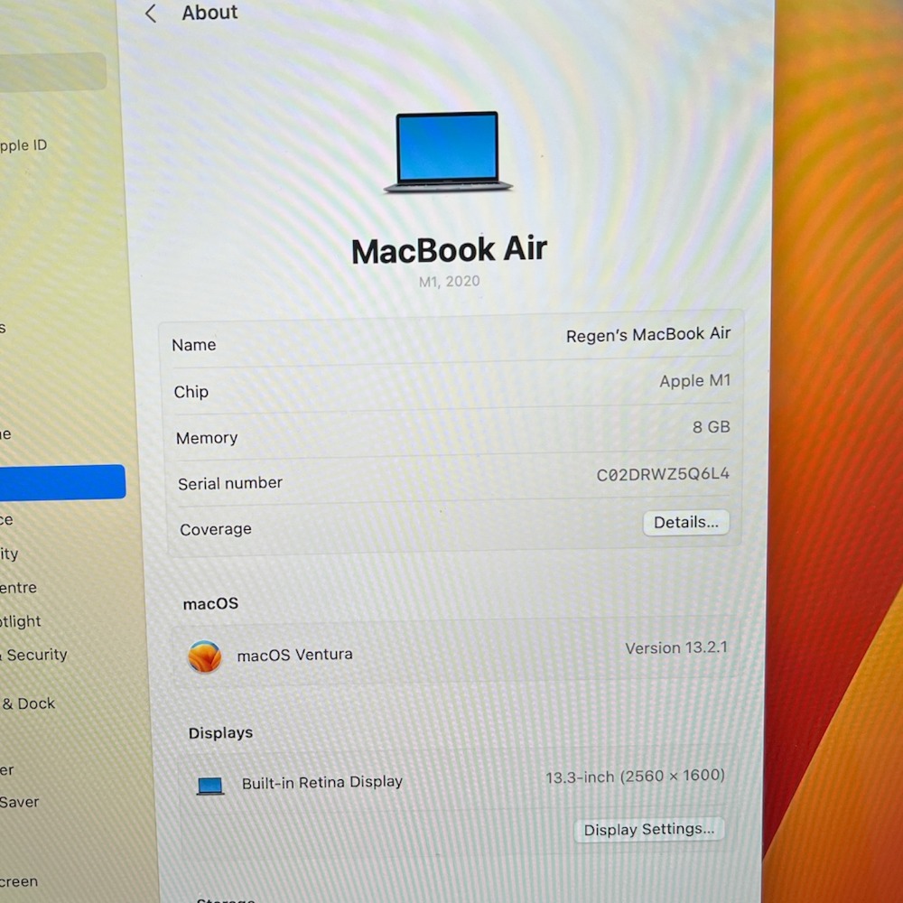Click the macOS section heading
This screenshot has height=903, width=903.
coord(210,603)
